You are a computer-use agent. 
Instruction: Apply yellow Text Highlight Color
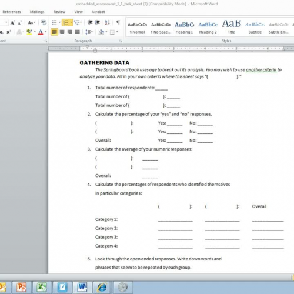29,32
